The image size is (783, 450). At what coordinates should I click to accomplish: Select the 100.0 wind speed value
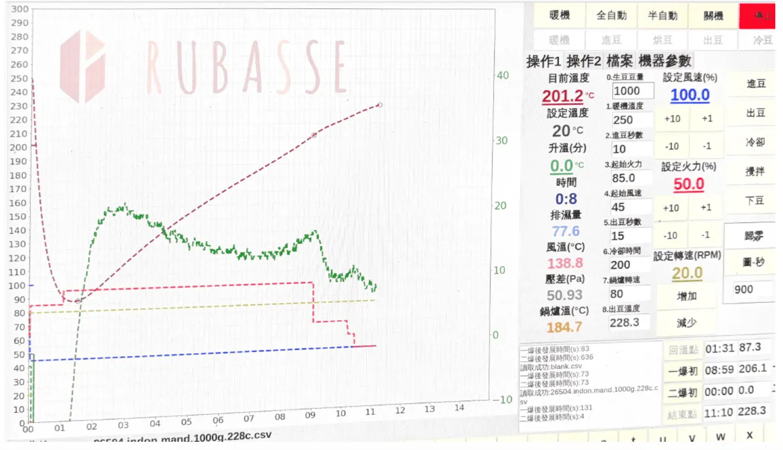[x=689, y=95]
